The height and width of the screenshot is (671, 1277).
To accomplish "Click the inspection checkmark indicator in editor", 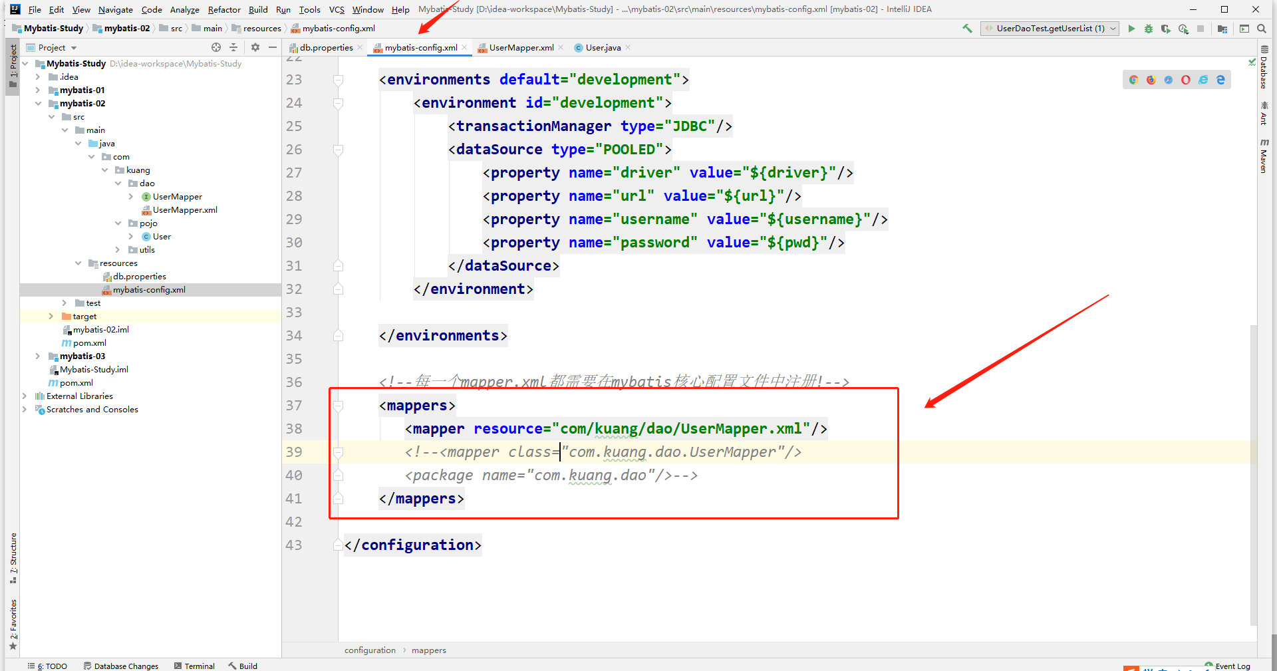I will (1252, 62).
